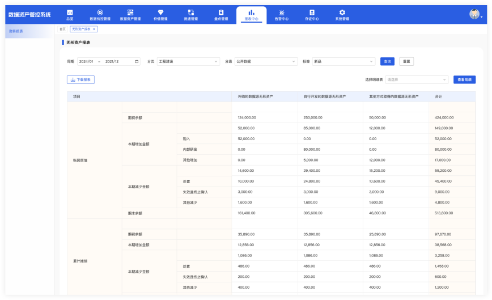Close the 无形资产报表 page tab
Screen dimensions: 492x300
[x=94, y=29]
